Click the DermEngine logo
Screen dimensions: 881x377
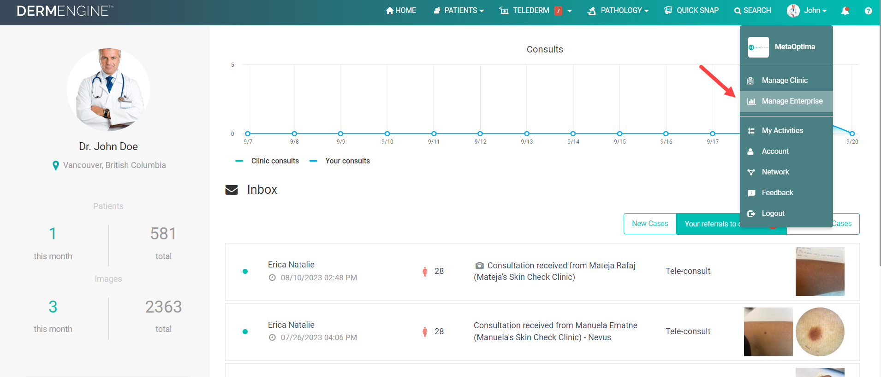[65, 11]
